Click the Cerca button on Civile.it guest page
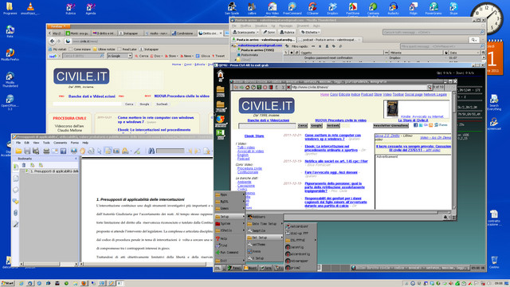The height and width of the screenshot is (287, 510). click(x=303, y=126)
